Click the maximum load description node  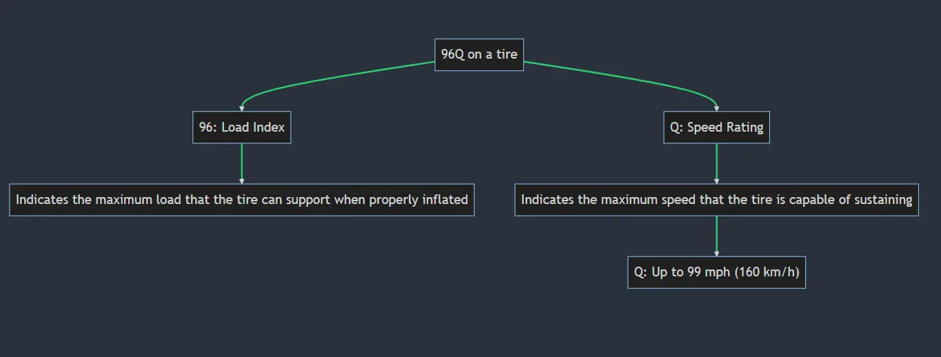click(x=241, y=200)
